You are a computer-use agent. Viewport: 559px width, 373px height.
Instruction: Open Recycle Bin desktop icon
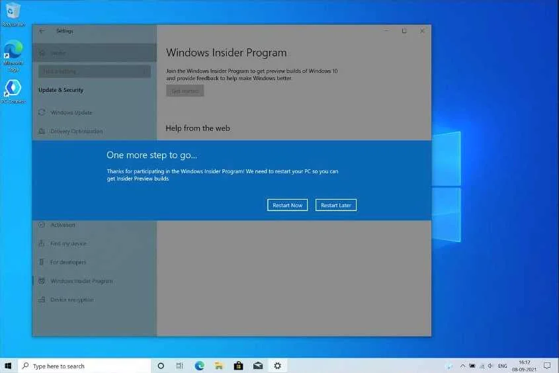[x=13, y=15]
